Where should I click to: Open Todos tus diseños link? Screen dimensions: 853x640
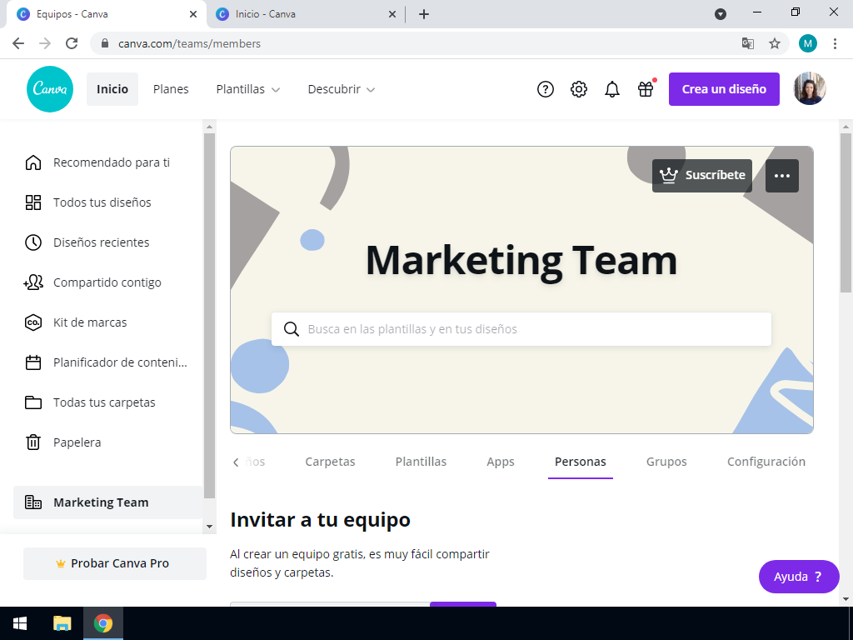(x=102, y=202)
